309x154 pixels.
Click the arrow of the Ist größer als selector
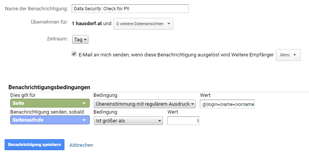(159, 121)
